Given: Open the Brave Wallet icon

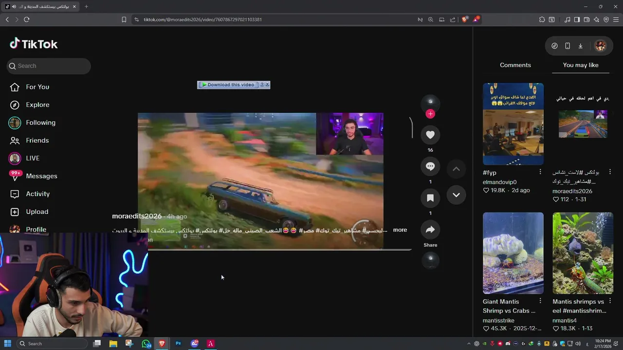Looking at the screenshot, I should tap(586, 19).
